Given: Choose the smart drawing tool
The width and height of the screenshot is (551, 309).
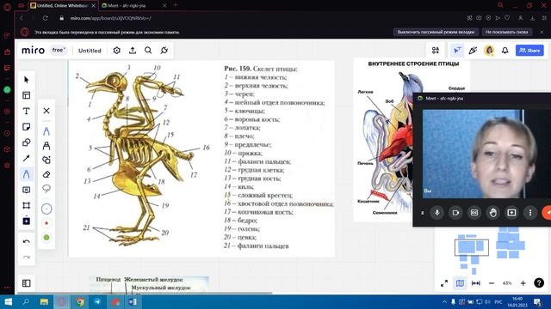Looking at the screenshot, I should pyautogui.click(x=46, y=160).
